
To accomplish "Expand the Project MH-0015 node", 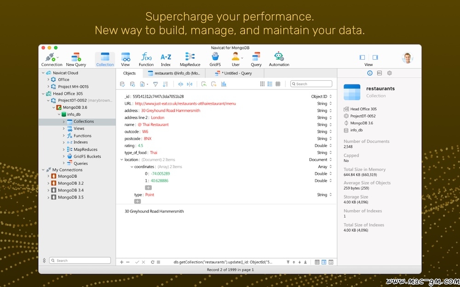I will 48,87.
